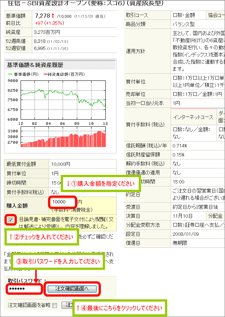Image resolution: width=225 pixels, height=317 pixels.
Task: Select the 52-week high value 8,318
Action: click(x=39, y=41)
